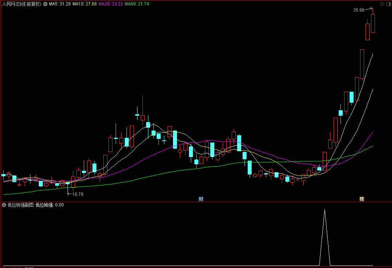
Task: Expand the 低位转强副图 indicator dropdown
Action: [x=4, y=205]
